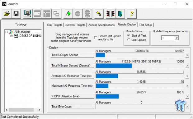
Task: Start tests with green flag icon
Action: point(68,14)
